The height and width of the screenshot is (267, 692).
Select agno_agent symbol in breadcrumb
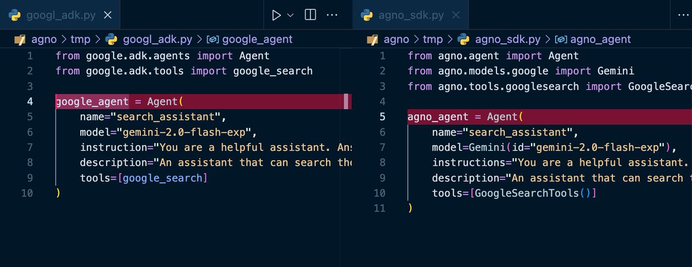tap(600, 40)
